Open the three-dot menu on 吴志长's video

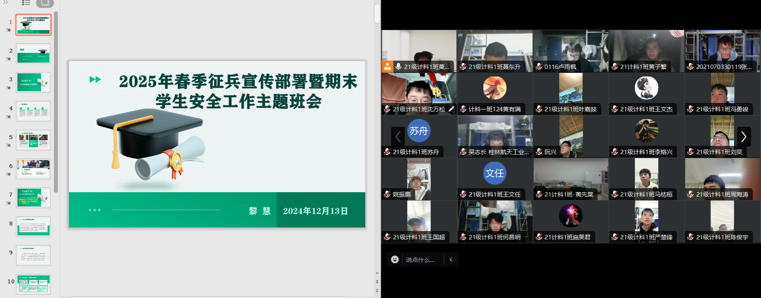524,124
